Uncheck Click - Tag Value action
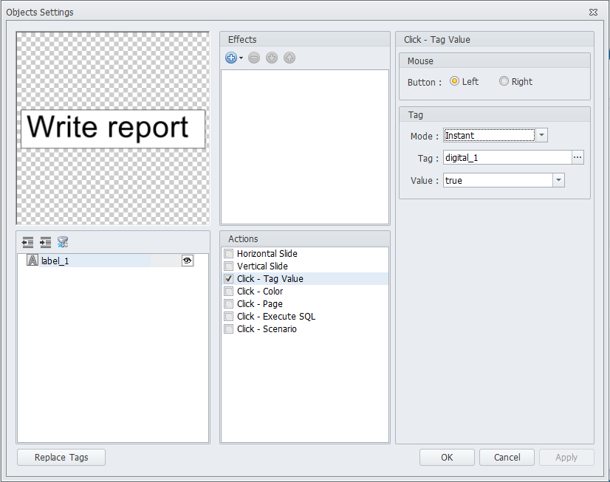Viewport: 610px width, 482px height. (229, 279)
